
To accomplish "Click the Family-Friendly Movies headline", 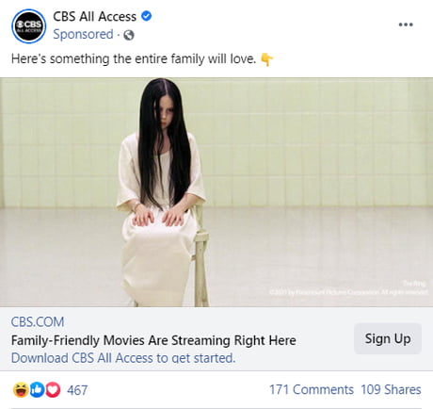I will click(x=153, y=340).
